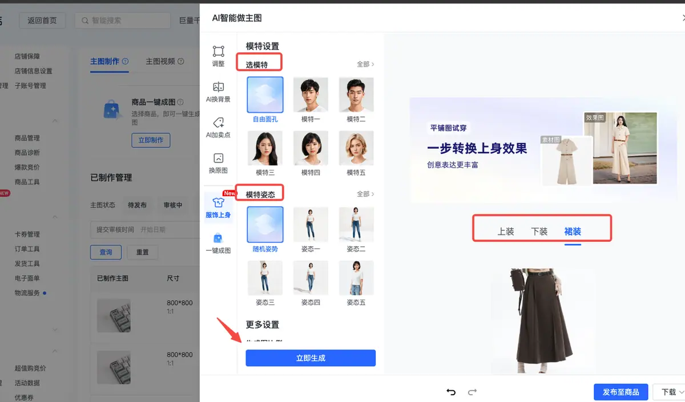685x402 pixels.
Task: Open 卡券管理 in the sidebar
Action: pos(27,234)
